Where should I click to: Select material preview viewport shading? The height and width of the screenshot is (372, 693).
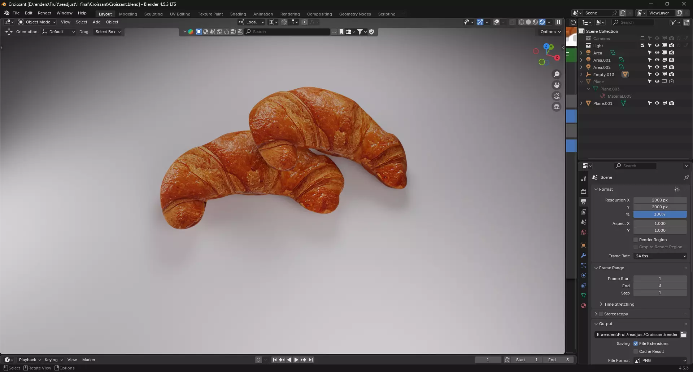click(x=535, y=22)
